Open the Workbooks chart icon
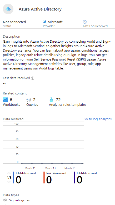115x205 pixels. tap(5, 100)
